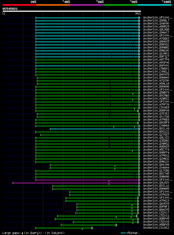The image size is (174, 235).
Task: Select hit UniRef100_C5YHE5
Action: click(x=156, y=108)
